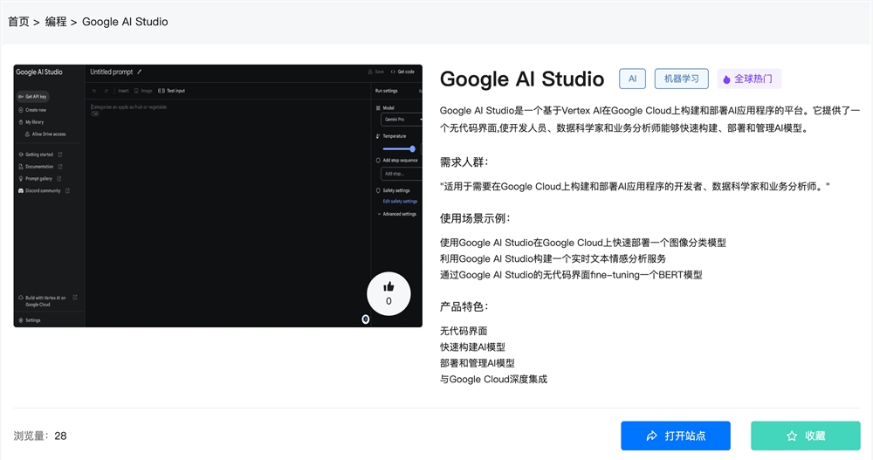Image resolution: width=873 pixels, height=460 pixels.
Task: Click the thumbs-up like icon
Action: pos(388,287)
